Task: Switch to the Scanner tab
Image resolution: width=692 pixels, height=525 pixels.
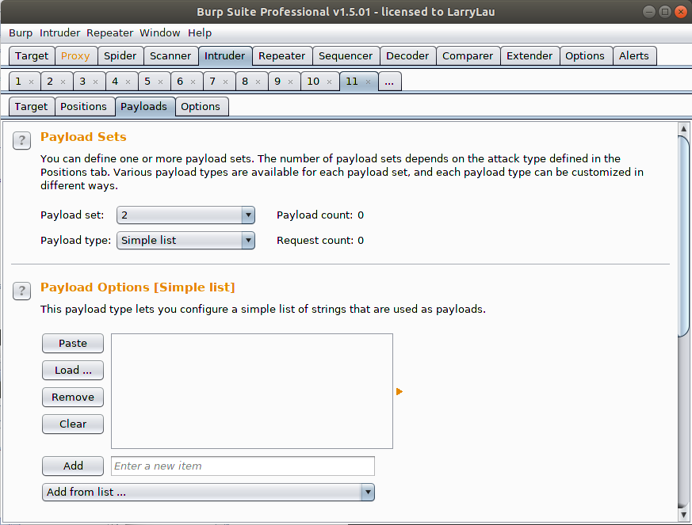Action: 170,56
